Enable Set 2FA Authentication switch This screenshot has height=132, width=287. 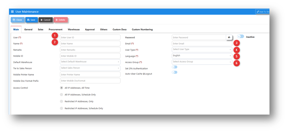tap(174, 67)
